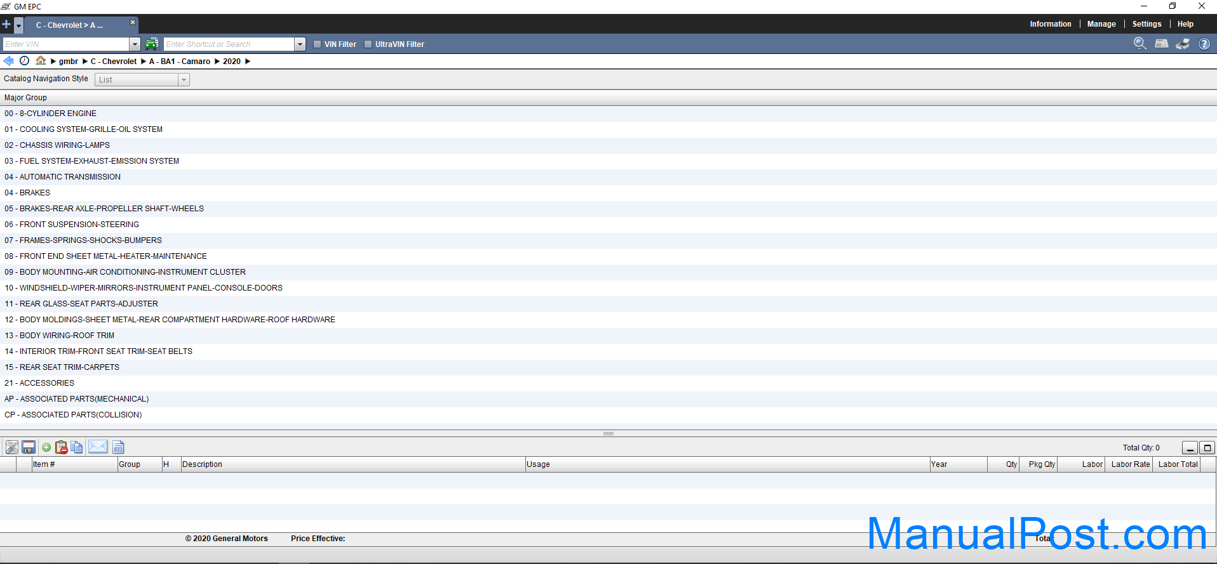Click the gmbr breadcrumb

point(69,62)
